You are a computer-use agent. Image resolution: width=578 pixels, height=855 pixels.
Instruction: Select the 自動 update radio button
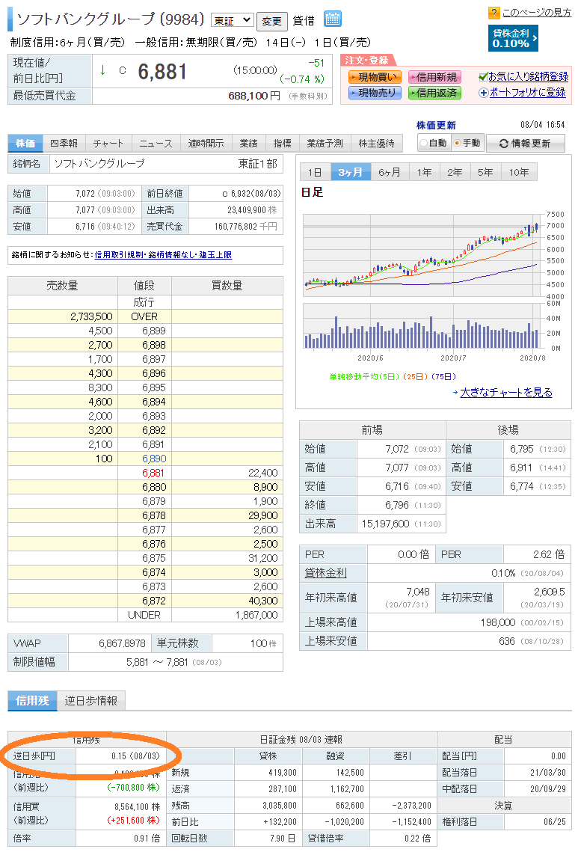[424, 144]
